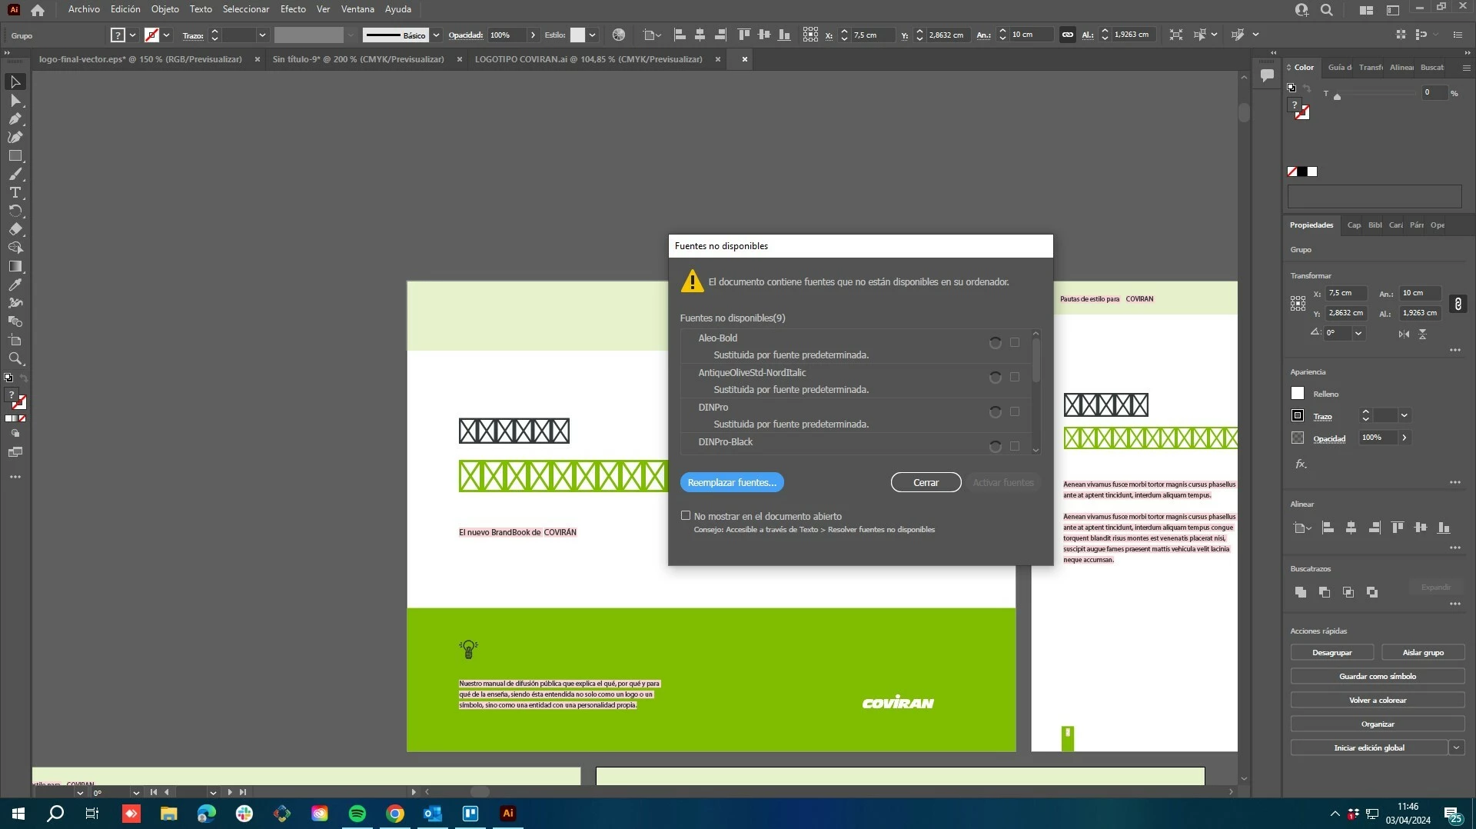
Task: Open the Objeto menu
Action: pyautogui.click(x=165, y=9)
